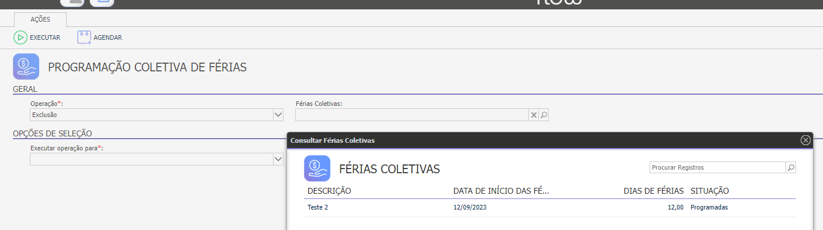Sort by the SITUAÇÃO column header

coord(709,191)
